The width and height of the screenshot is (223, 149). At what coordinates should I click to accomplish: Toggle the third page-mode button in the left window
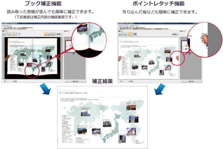point(53,34)
